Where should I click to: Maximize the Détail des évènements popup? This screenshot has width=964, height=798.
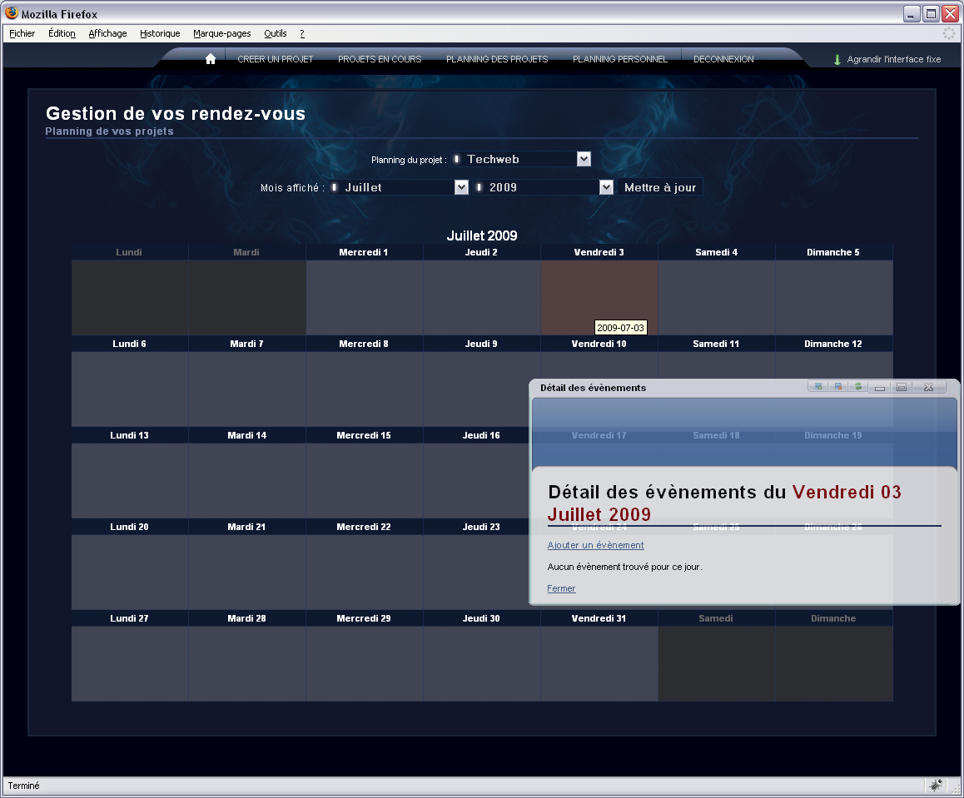point(902,388)
